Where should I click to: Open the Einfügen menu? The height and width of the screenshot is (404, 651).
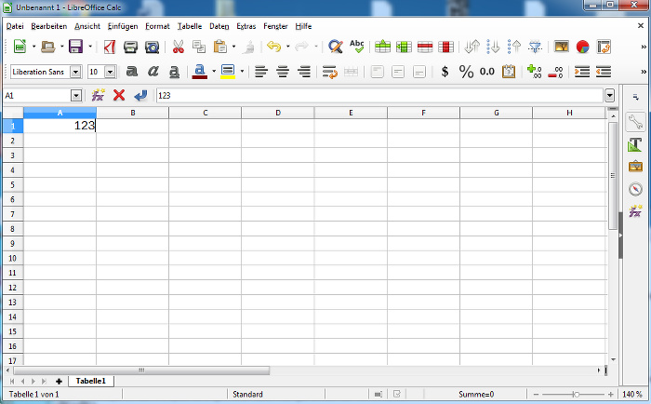[123, 26]
